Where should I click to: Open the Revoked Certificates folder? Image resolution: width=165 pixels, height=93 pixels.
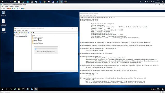38,37
